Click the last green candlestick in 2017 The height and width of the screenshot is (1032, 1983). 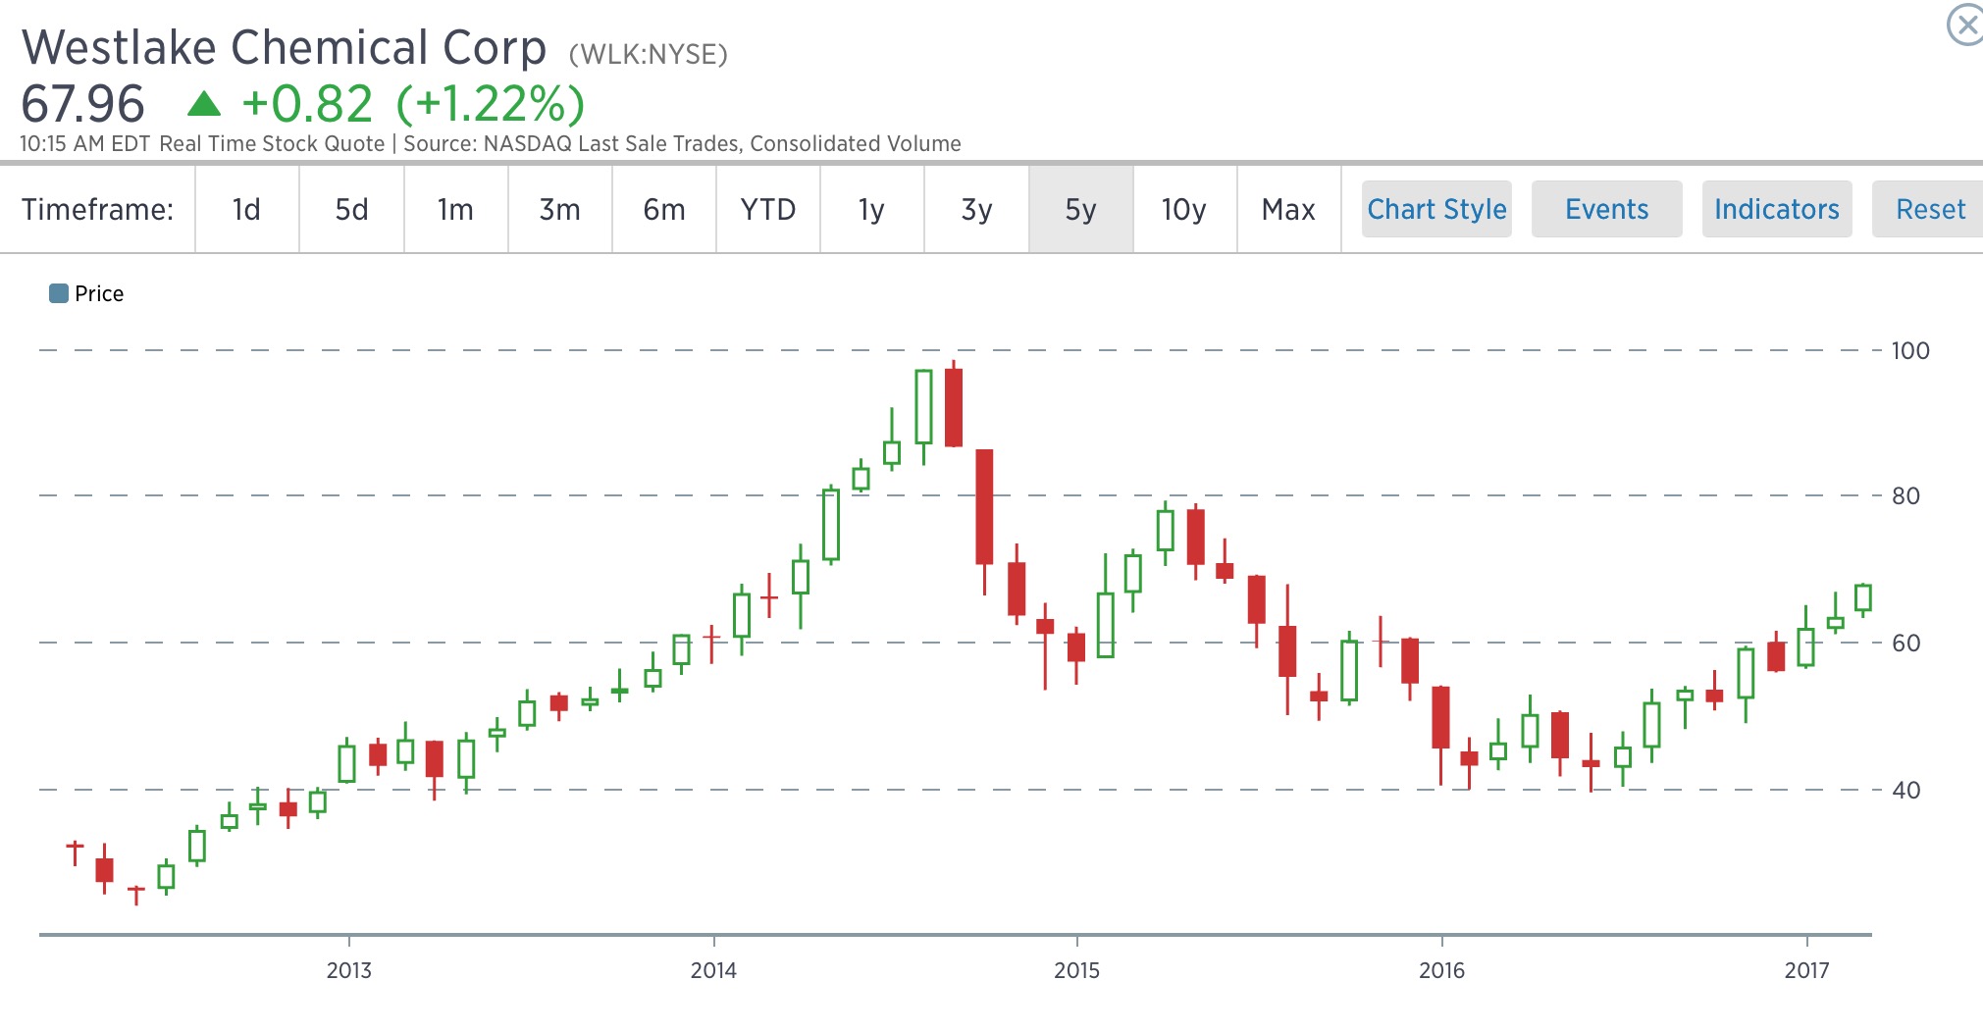pos(1862,598)
